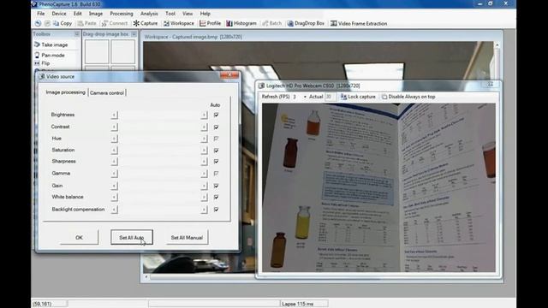Open Video Frame Extraction
This screenshot has width=548, height=308.
359,23
